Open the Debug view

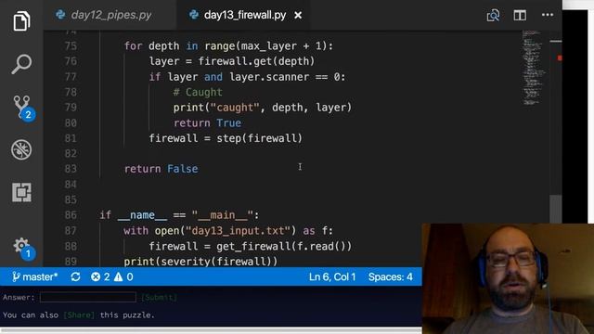coord(21,149)
